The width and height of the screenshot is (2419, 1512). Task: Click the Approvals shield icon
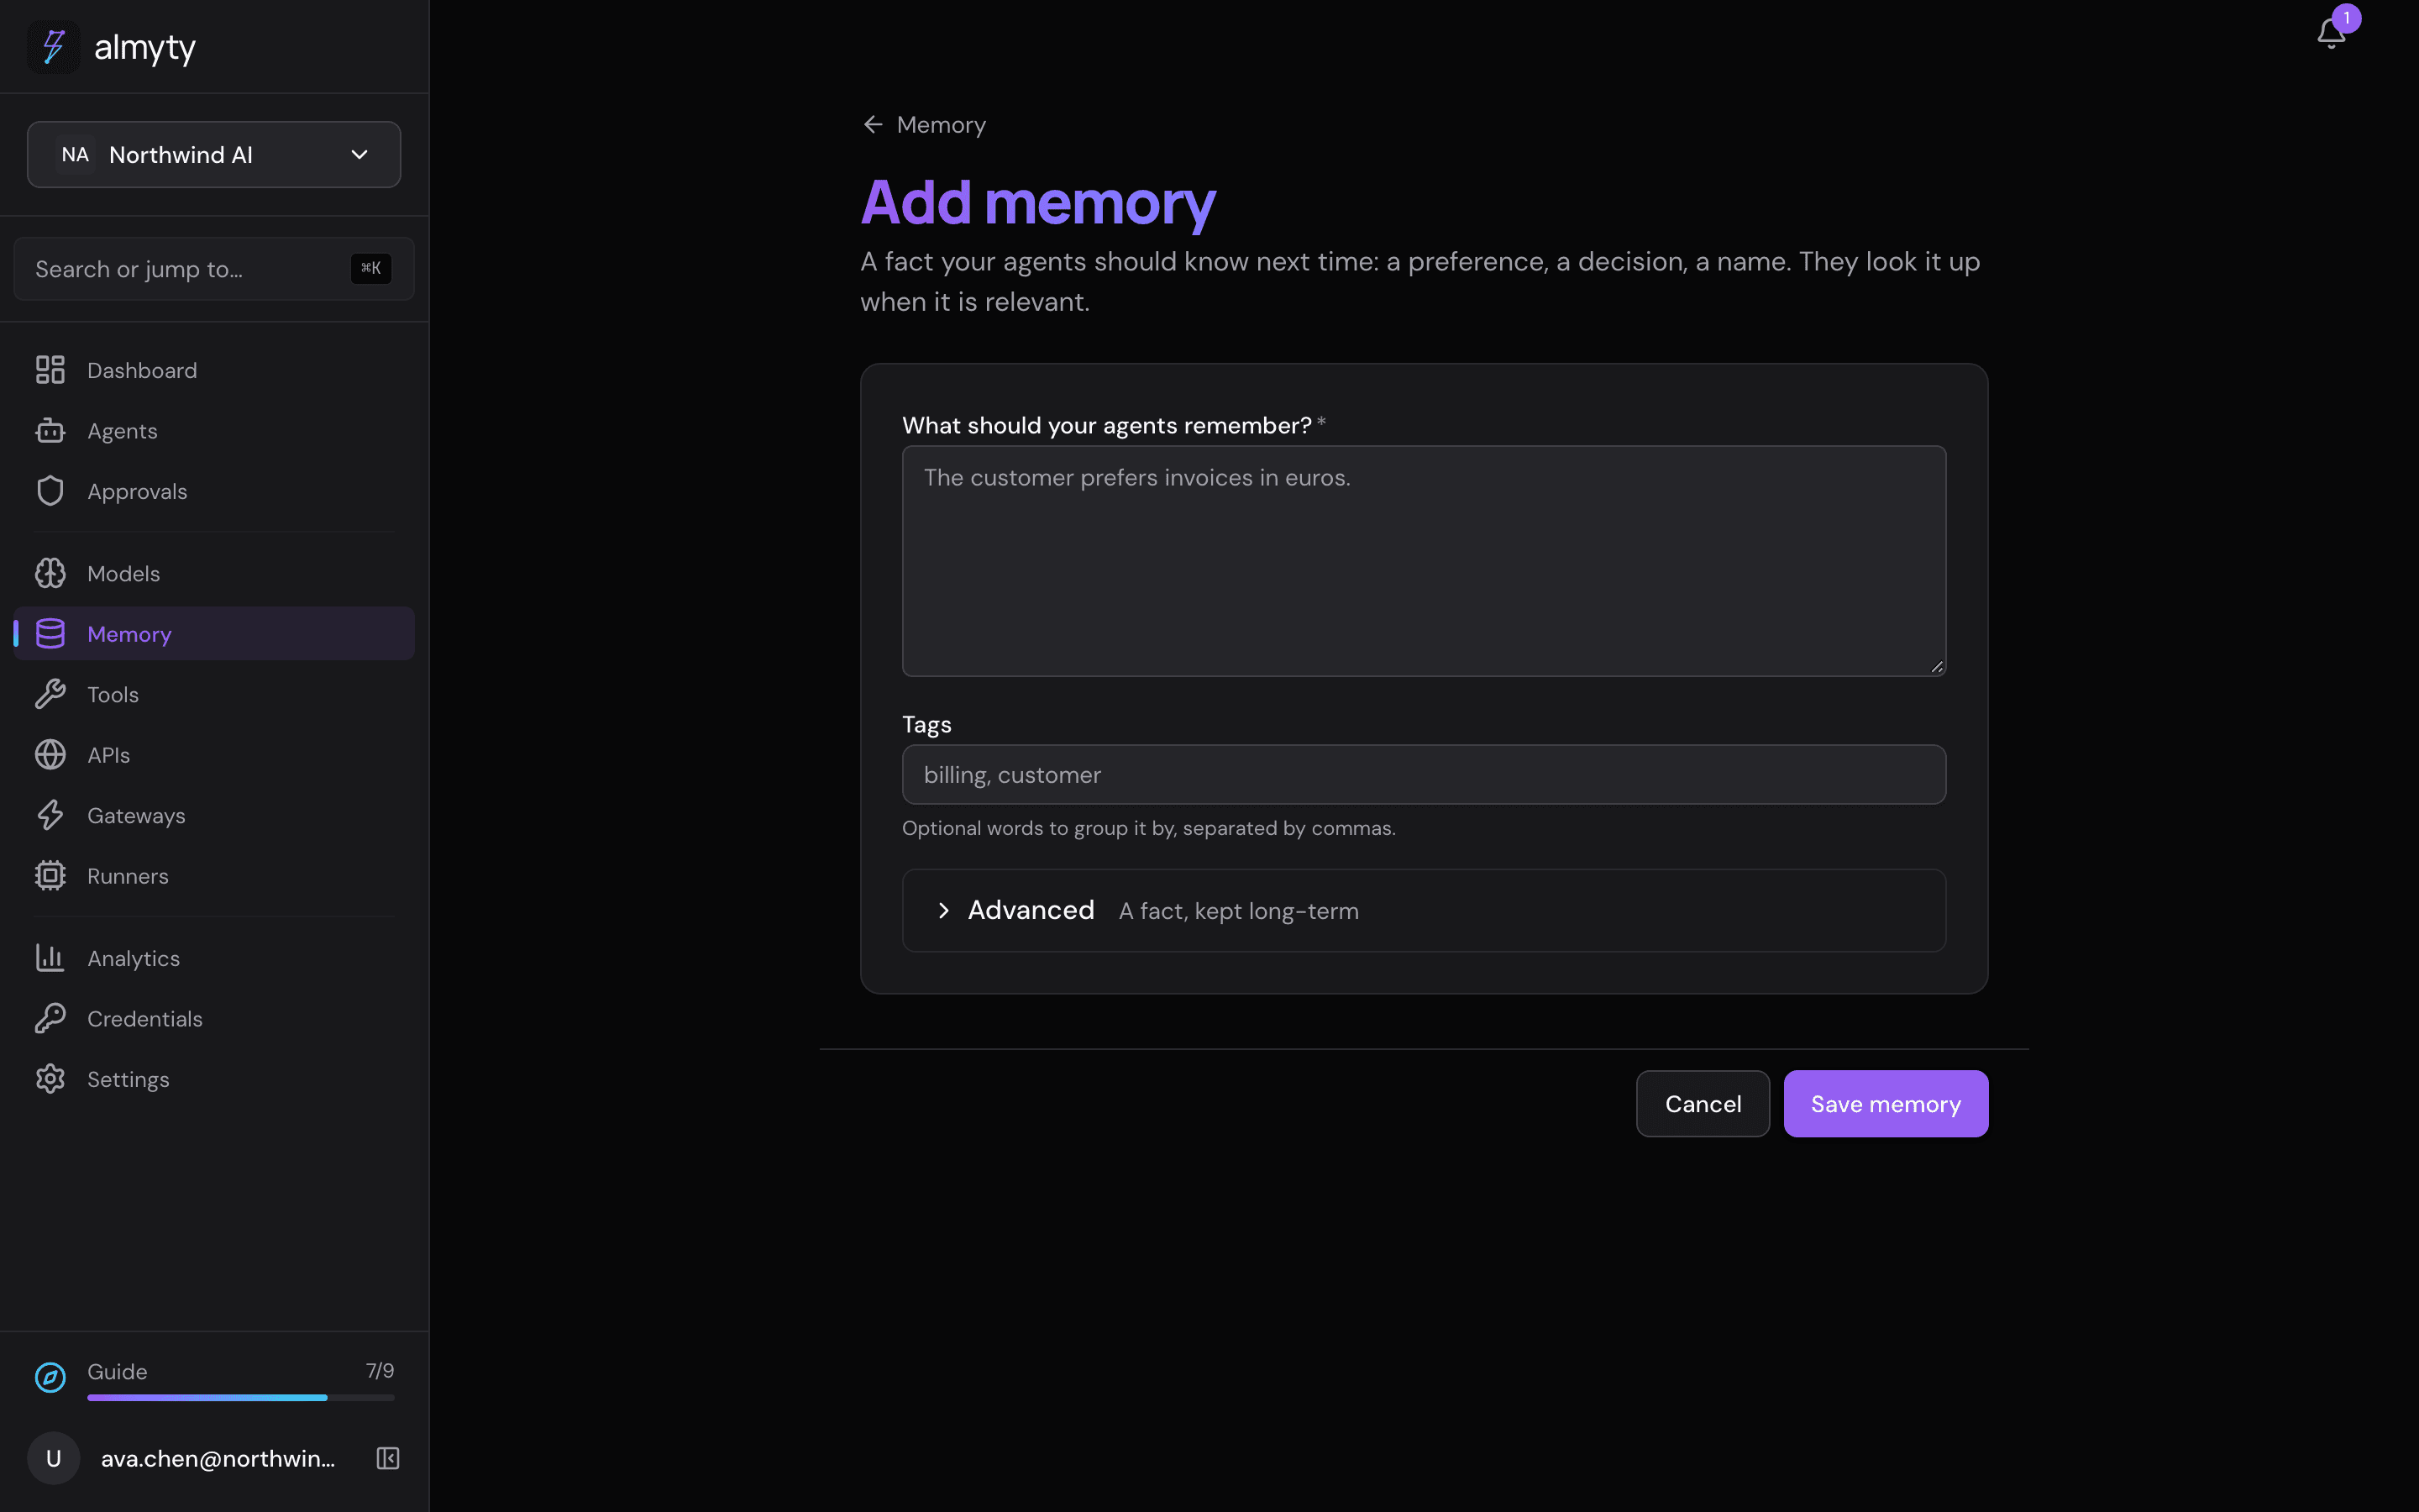[50, 491]
